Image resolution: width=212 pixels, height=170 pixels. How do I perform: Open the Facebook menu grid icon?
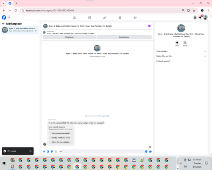tap(195, 17)
